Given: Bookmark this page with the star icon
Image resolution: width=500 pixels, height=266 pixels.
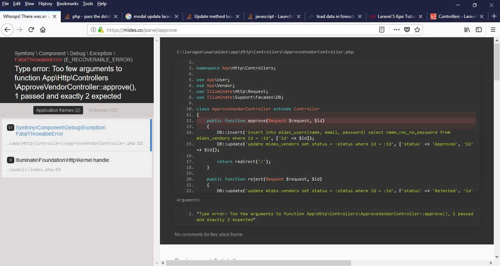Looking at the screenshot, I should click(x=417, y=30).
